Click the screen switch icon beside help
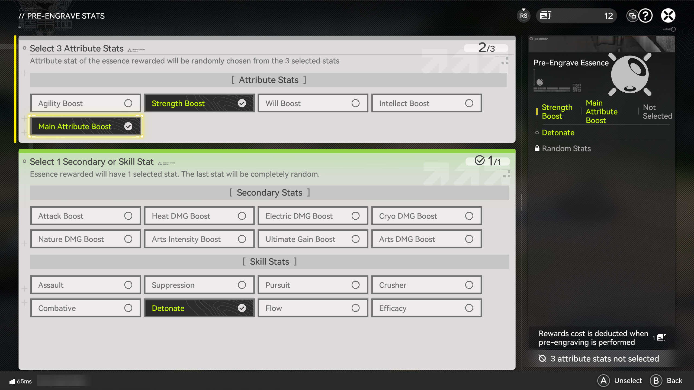694x390 pixels. click(632, 16)
